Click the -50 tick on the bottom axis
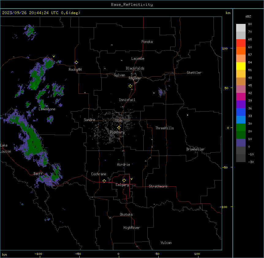Screen dimensions: 264x258 (x=78, y=254)
